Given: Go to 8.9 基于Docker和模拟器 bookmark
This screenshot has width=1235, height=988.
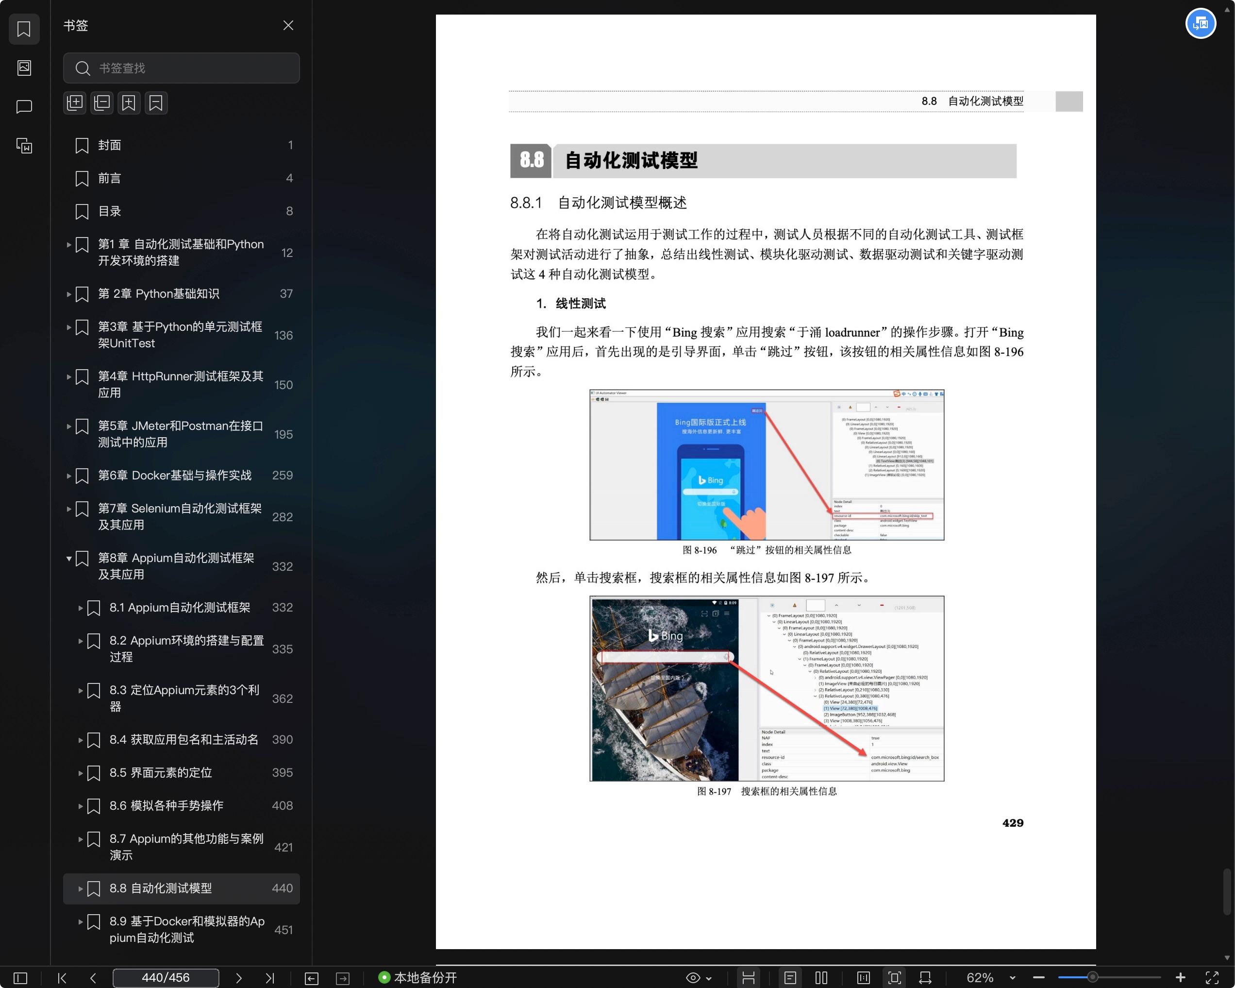Looking at the screenshot, I should pyautogui.click(x=181, y=930).
